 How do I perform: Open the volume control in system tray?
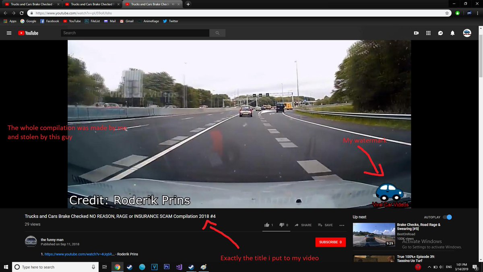pos(442,267)
